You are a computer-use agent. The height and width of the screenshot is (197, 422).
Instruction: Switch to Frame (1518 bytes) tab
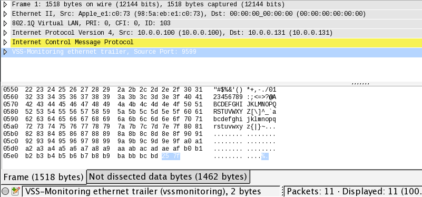pos(43,177)
